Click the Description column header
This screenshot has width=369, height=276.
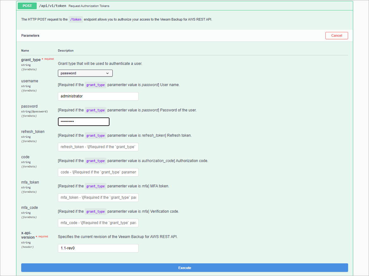click(x=66, y=51)
